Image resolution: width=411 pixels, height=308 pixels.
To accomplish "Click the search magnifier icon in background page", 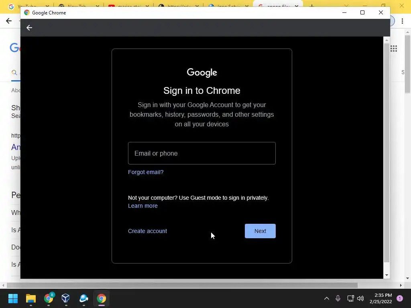I will [x=14, y=73].
